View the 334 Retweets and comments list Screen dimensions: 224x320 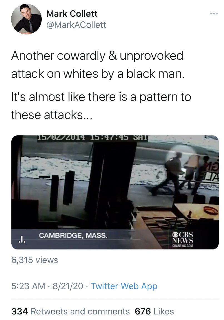tap(70, 311)
